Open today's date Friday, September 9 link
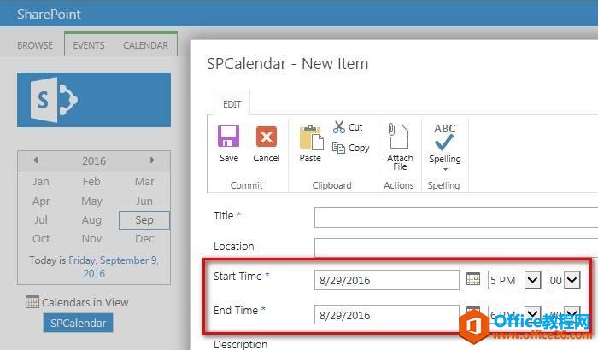 point(114,266)
